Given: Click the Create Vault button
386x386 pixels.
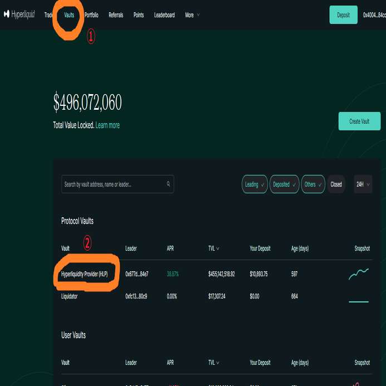Looking at the screenshot, I should click(359, 121).
